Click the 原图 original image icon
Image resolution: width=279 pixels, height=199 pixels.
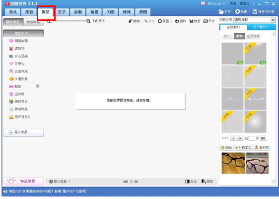(160, 21)
